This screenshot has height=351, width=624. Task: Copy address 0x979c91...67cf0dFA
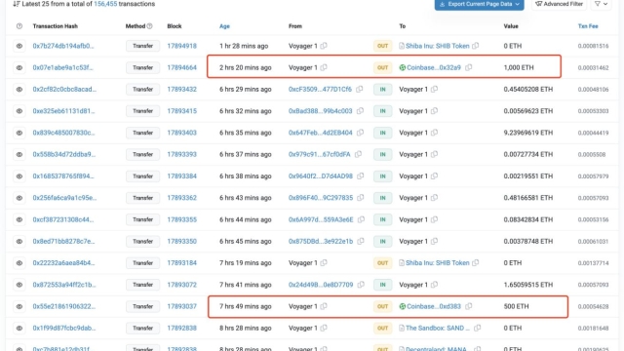358,154
